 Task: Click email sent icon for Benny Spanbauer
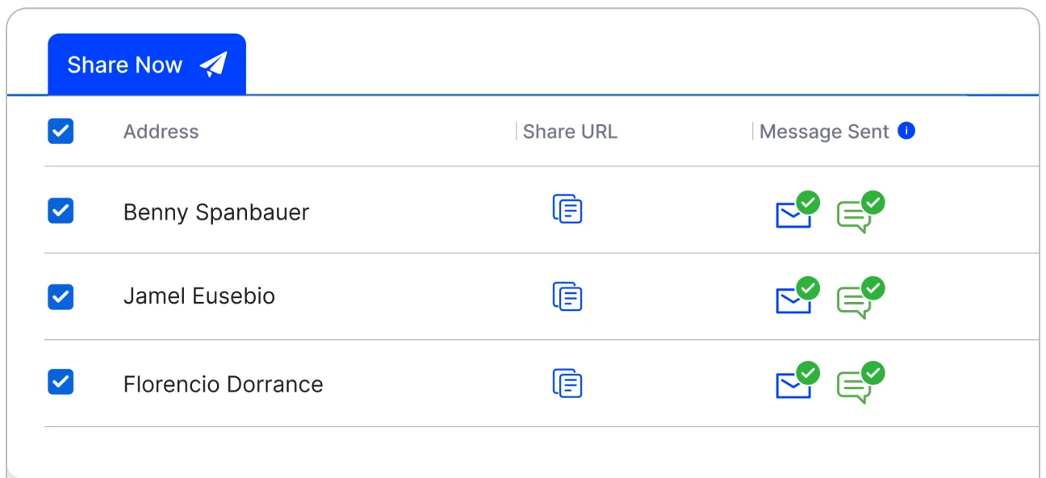click(x=797, y=210)
